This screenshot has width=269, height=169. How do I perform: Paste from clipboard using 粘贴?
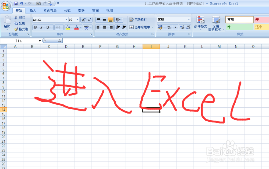coord(7,23)
